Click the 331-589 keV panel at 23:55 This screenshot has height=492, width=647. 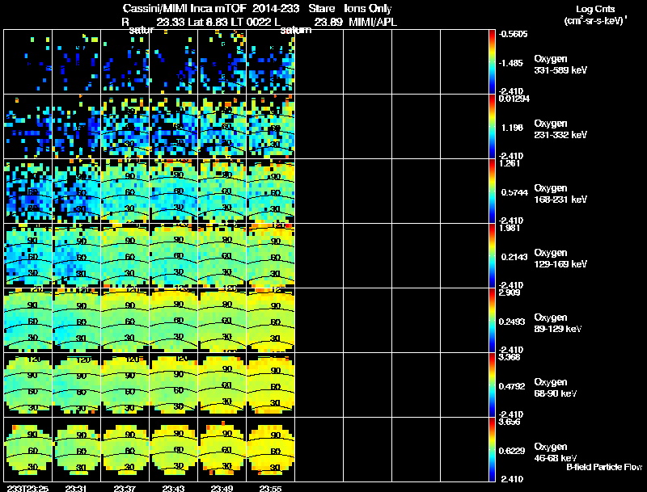coord(271,61)
